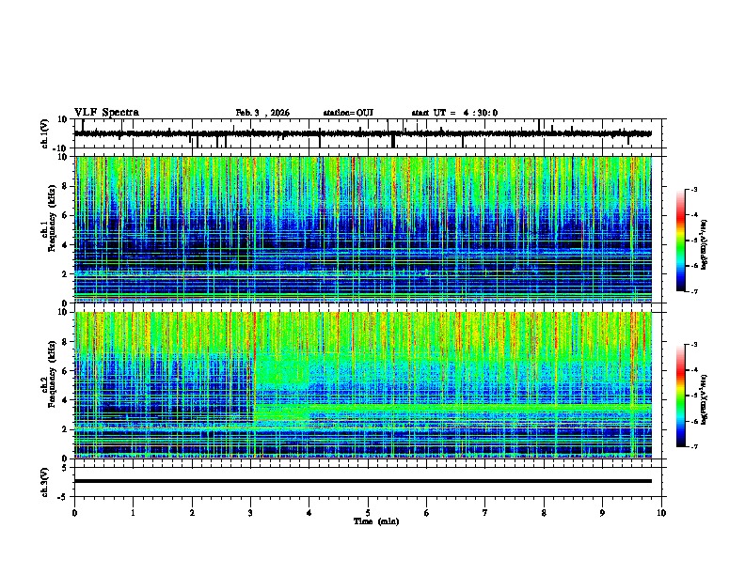Click time axis tick label 0
This screenshot has height=575, width=745.
[x=74, y=513]
